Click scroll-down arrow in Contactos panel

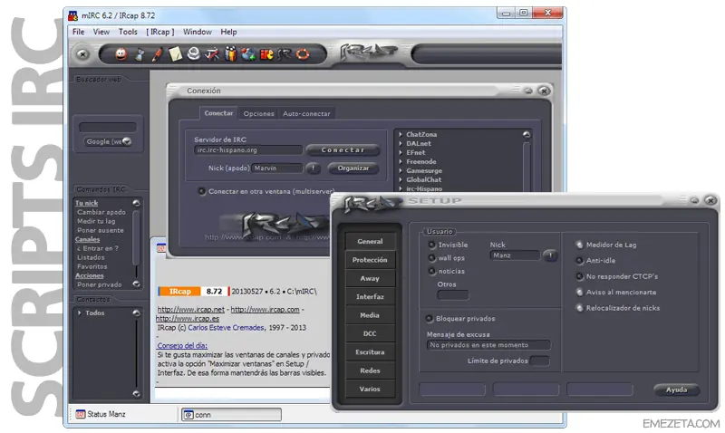tap(137, 394)
